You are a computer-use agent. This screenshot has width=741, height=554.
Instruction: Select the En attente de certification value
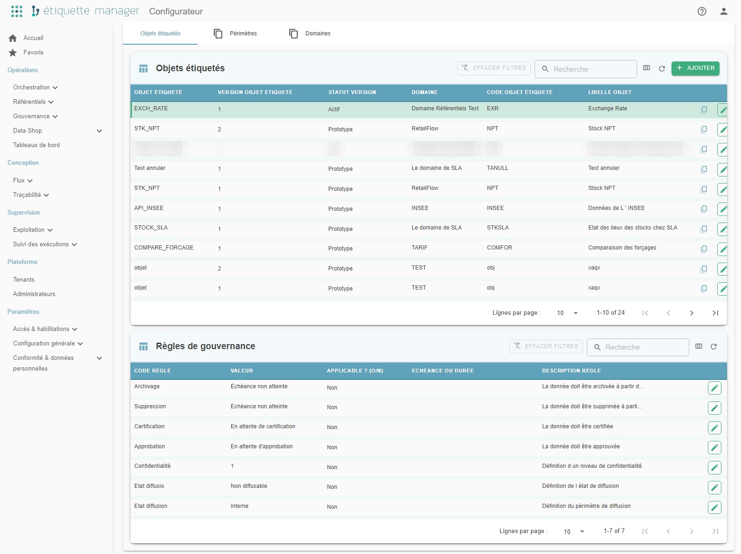point(263,426)
